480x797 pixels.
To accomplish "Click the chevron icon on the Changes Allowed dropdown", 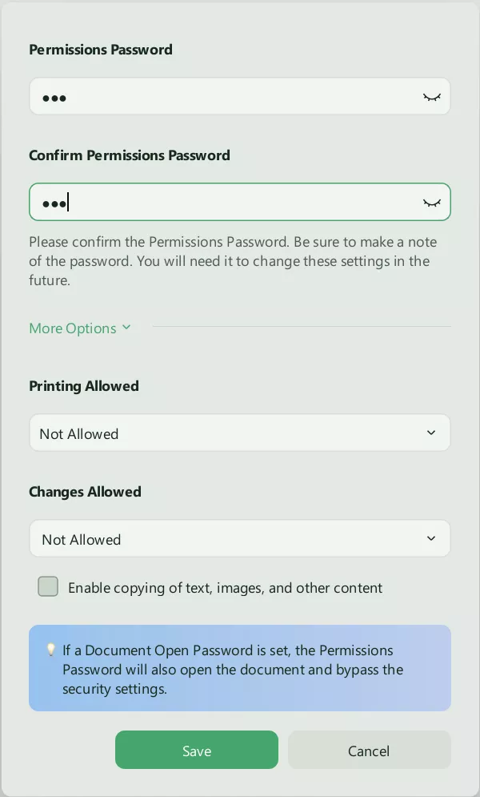I will [x=430, y=538].
